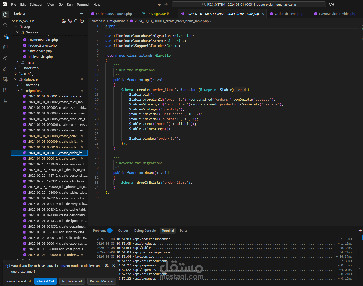Viewport: 363px width, 286px height.
Task: Open notification settings gear icon
Action: click(107, 266)
